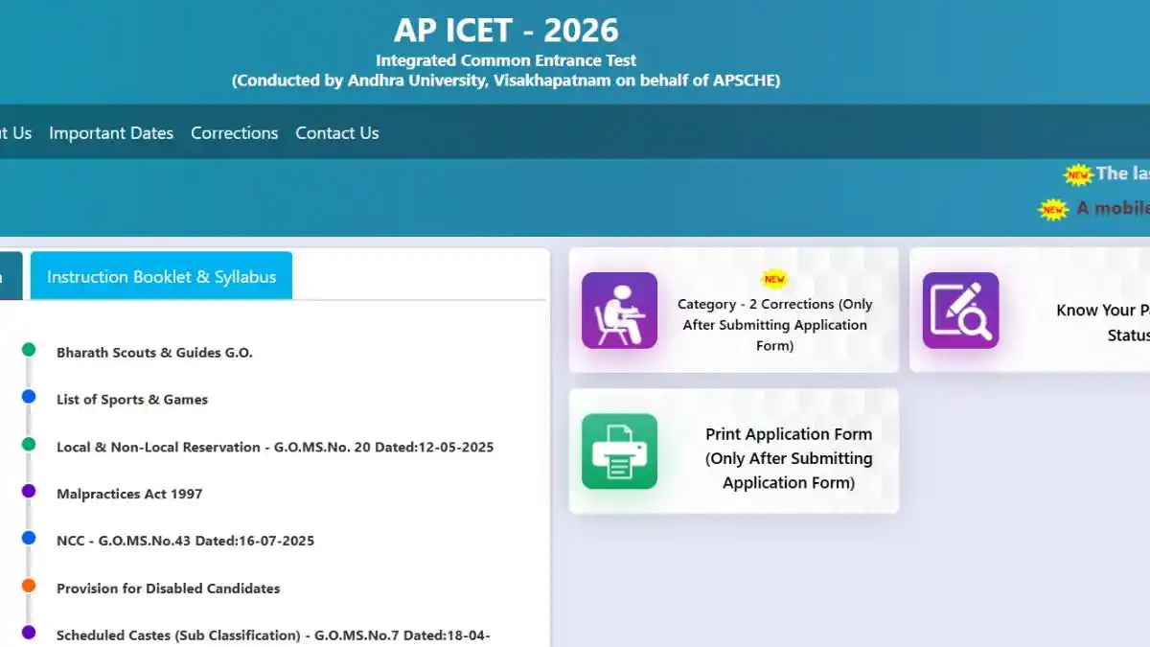Click orange bullet beside Provision for Disabled Candidates
Image resolution: width=1150 pixels, height=647 pixels.
(x=29, y=586)
